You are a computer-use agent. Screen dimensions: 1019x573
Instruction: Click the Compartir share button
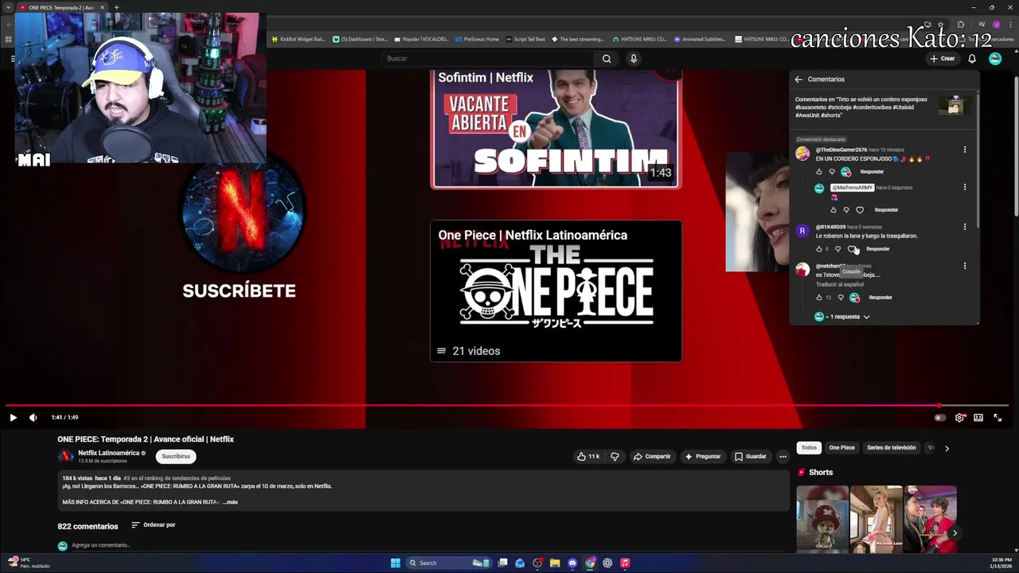(652, 457)
